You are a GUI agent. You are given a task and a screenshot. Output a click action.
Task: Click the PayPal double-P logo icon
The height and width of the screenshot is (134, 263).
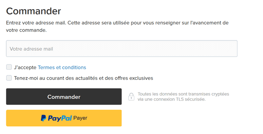(x=43, y=118)
